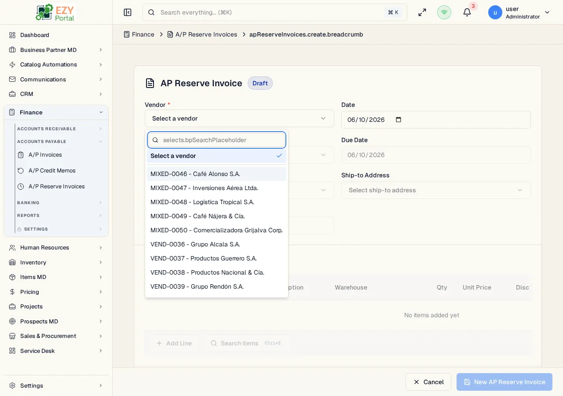The height and width of the screenshot is (396, 563).
Task: Click the fullscreen expand icon
Action: [x=422, y=12]
